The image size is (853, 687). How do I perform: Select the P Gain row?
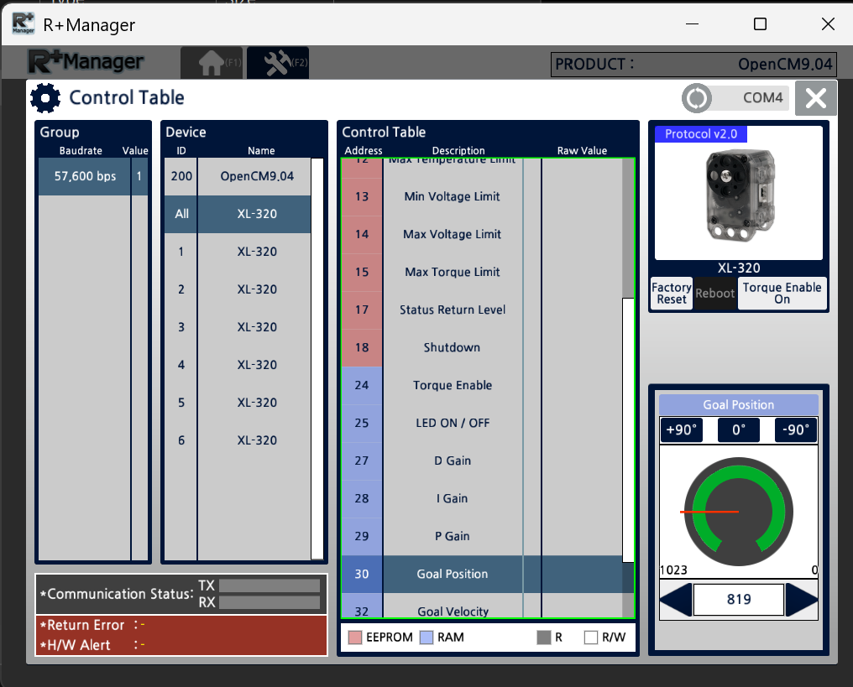[482, 537]
